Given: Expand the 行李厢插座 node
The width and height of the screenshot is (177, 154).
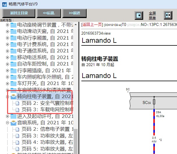Looking at the screenshot, I should click(x=7, y=70).
